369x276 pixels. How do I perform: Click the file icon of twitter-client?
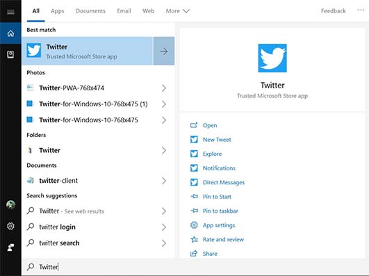30,180
